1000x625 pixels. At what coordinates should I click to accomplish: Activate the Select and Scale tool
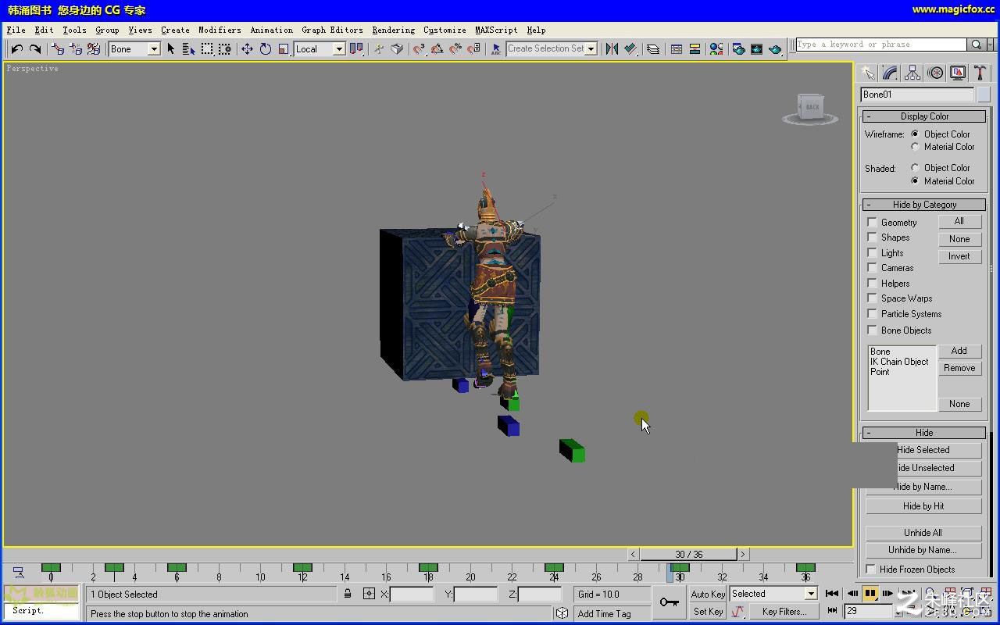point(284,48)
